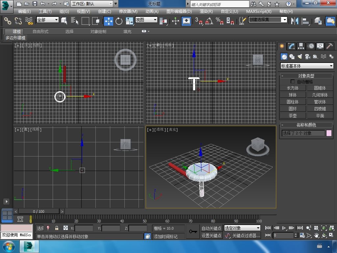Toggle Angle Snap
337x253 pixels.
tap(209, 21)
